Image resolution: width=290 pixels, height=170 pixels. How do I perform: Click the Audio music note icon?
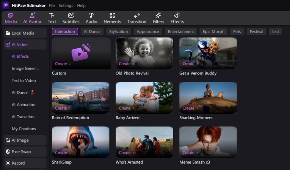tap(91, 15)
